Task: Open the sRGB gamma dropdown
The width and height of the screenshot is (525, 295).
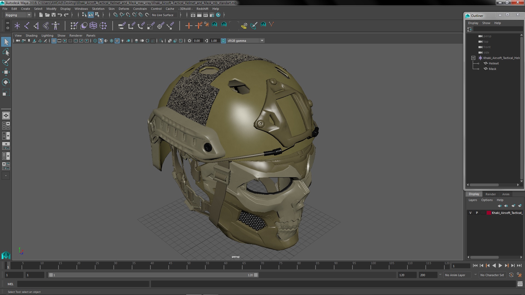Action: click(x=262, y=41)
